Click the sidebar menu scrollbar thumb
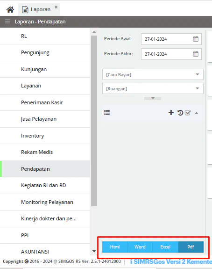Image resolution: width=212 pixels, height=269 pixels. [94, 121]
